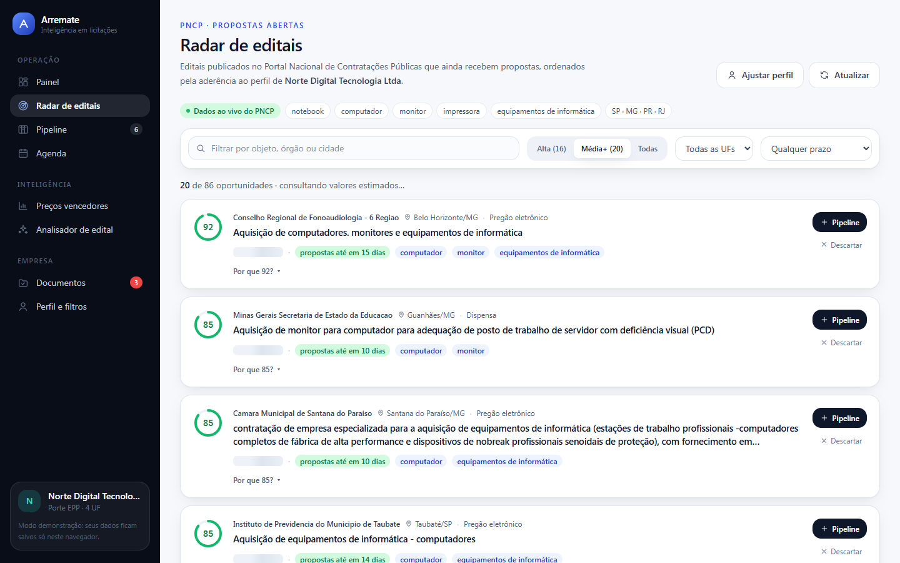The image size is (900, 563).
Task: Click the X icon to discard Santana do Paraiso edital
Action: pos(824,441)
